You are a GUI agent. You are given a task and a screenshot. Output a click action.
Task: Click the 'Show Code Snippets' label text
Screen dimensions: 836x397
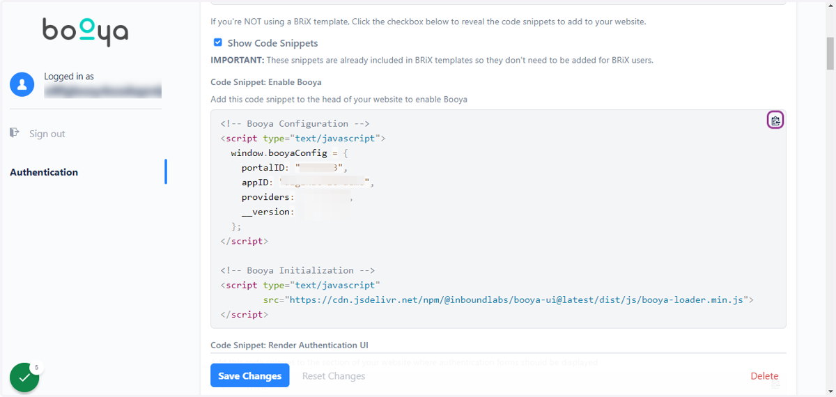(272, 43)
